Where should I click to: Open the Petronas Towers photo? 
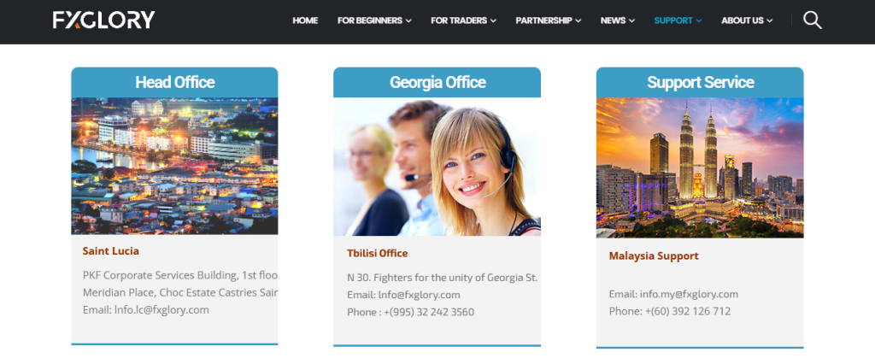700,167
